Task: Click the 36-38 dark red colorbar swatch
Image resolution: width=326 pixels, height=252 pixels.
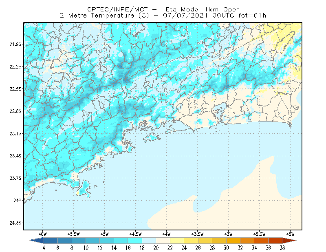Action: coord(275,241)
